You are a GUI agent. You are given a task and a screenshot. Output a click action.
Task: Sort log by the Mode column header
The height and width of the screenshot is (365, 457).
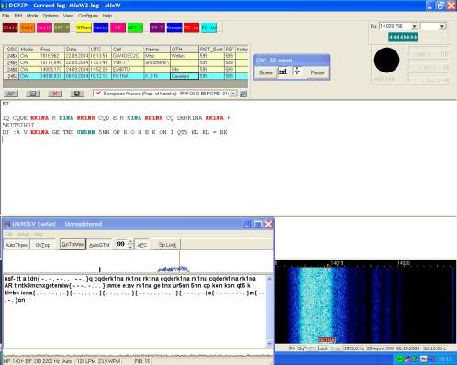pyautogui.click(x=28, y=49)
